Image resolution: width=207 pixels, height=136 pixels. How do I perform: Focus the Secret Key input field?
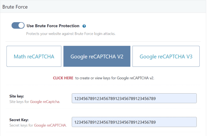tap(134, 122)
